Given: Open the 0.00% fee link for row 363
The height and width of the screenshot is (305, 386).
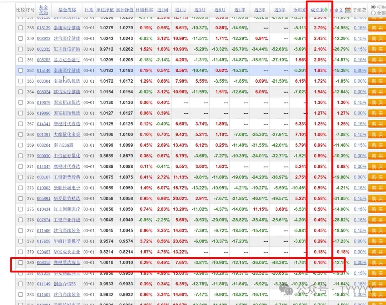Looking at the screenshot, I should 360,81.
